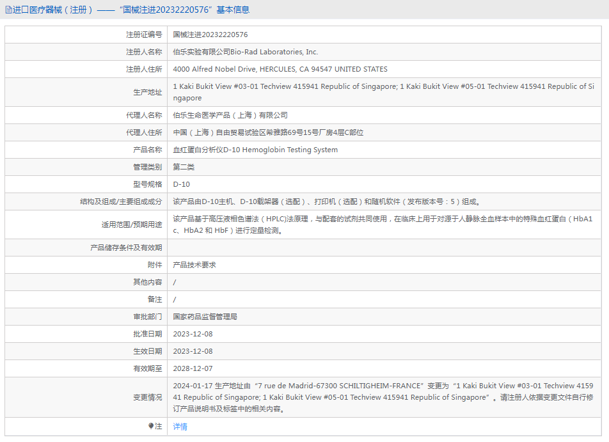Select the 产品名称 row label
Image resolution: width=609 pixels, height=442 pixels.
[148, 150]
